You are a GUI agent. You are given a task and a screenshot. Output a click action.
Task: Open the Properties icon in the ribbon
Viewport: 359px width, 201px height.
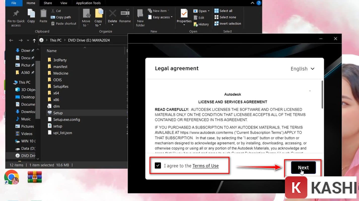point(184,14)
